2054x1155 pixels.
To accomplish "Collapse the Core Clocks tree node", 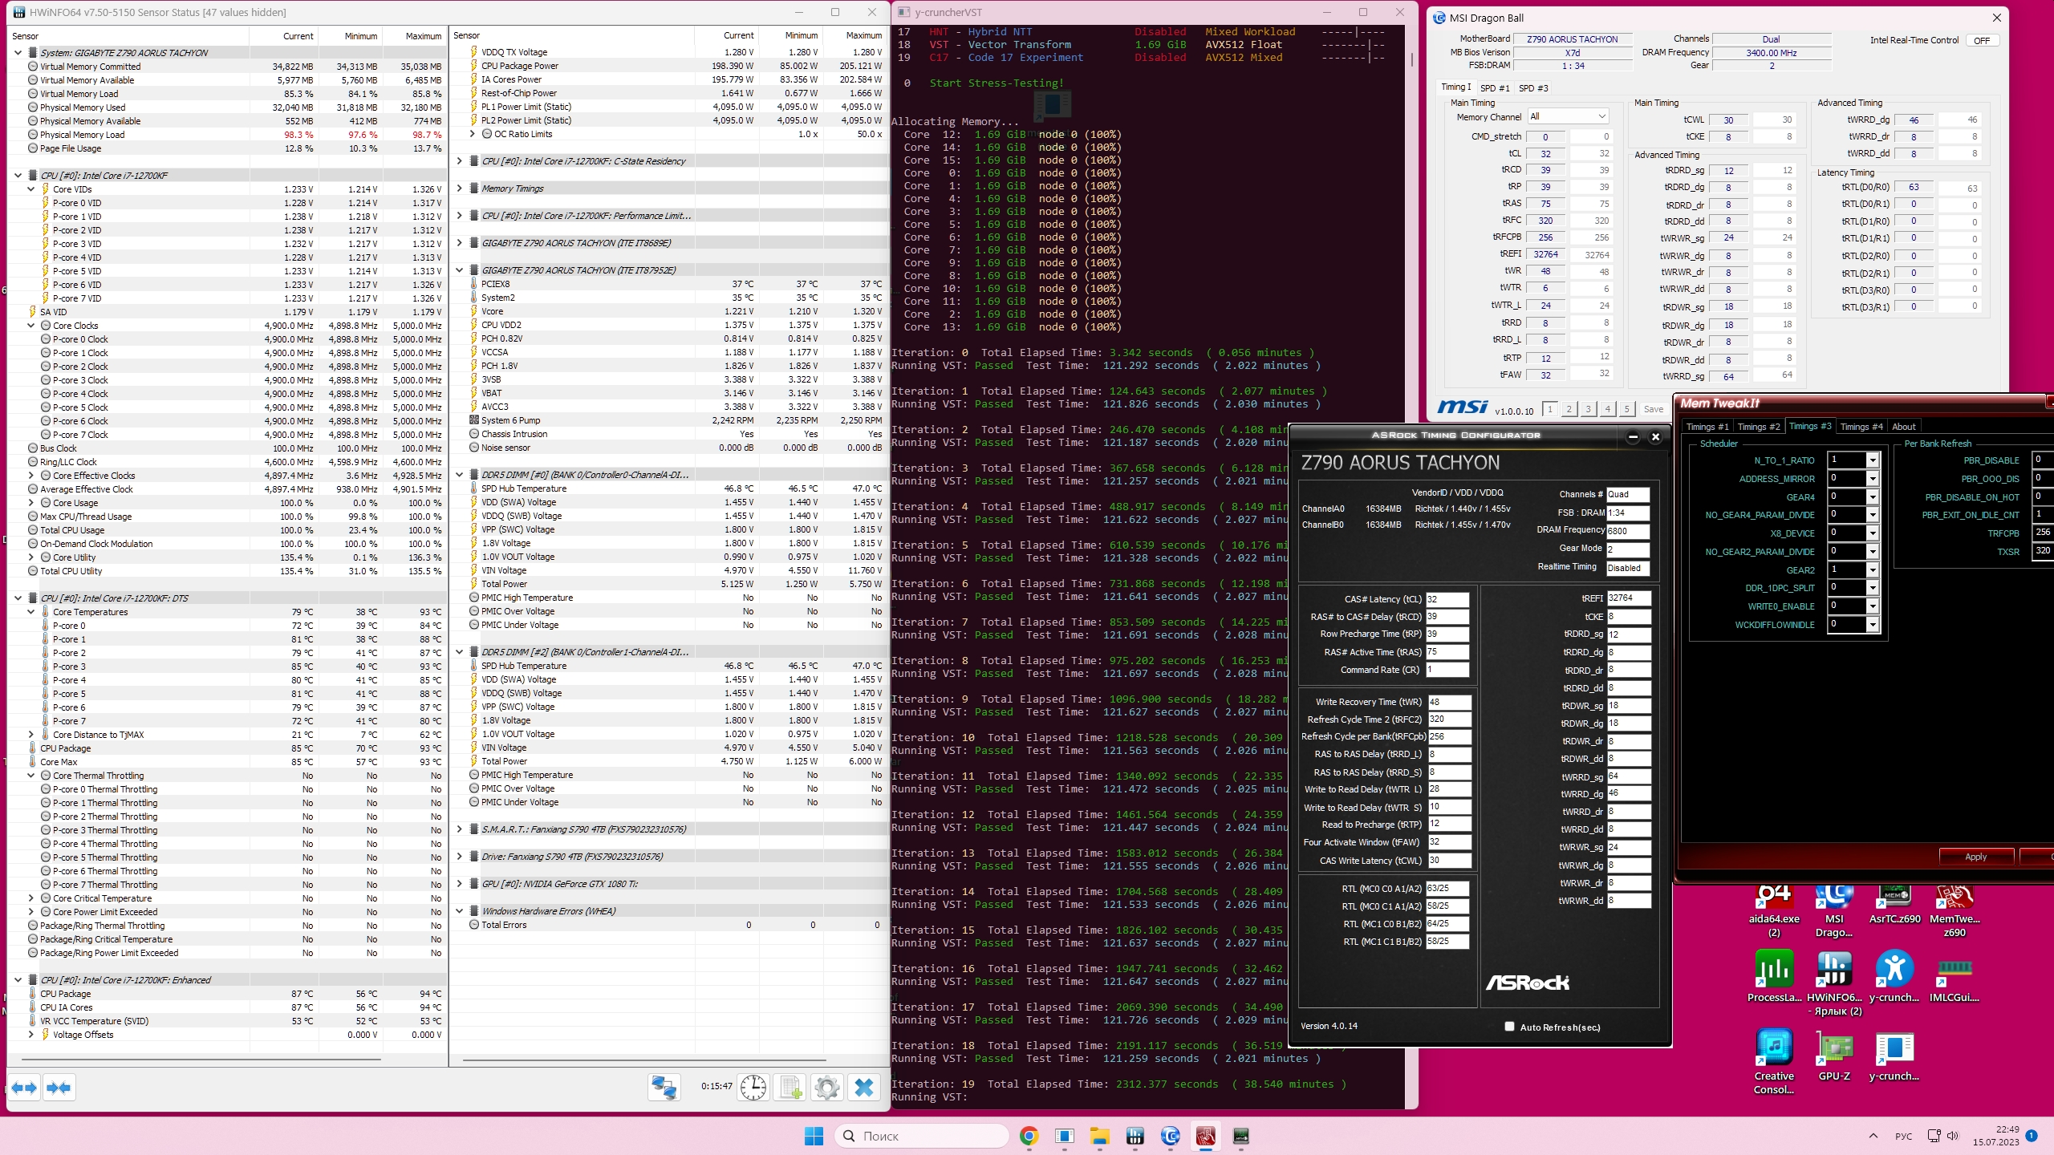I will (31, 326).
